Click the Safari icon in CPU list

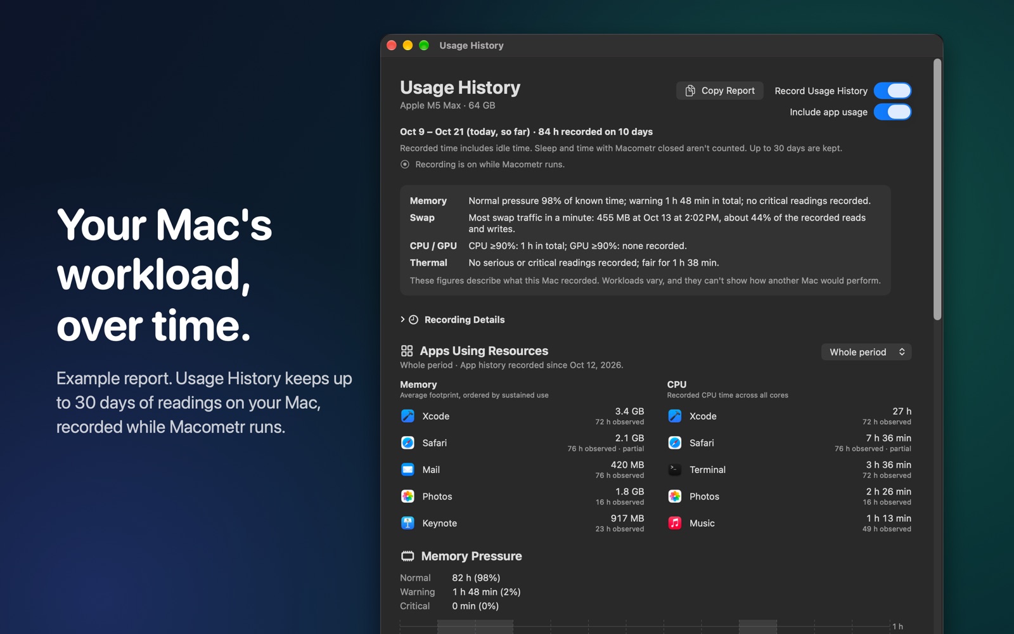pos(675,443)
